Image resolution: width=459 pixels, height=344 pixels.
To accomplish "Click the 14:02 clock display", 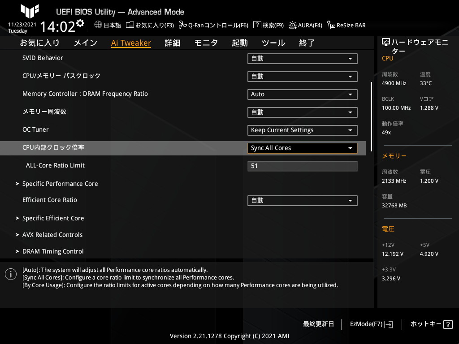I will [x=58, y=26].
